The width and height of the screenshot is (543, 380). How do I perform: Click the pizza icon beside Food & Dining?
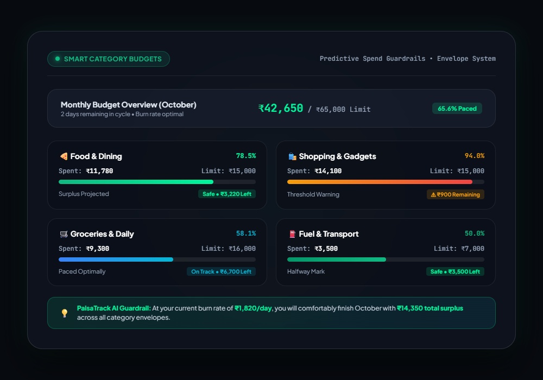pos(64,156)
